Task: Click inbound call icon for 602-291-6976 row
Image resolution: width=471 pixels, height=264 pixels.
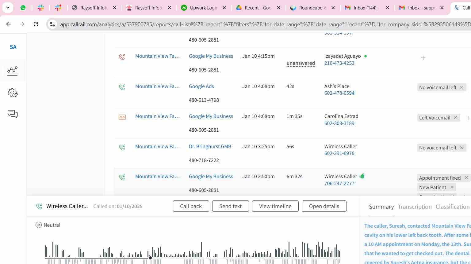Action: pyautogui.click(x=122, y=147)
